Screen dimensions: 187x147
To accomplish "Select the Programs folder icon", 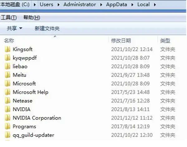I will point(7,127).
